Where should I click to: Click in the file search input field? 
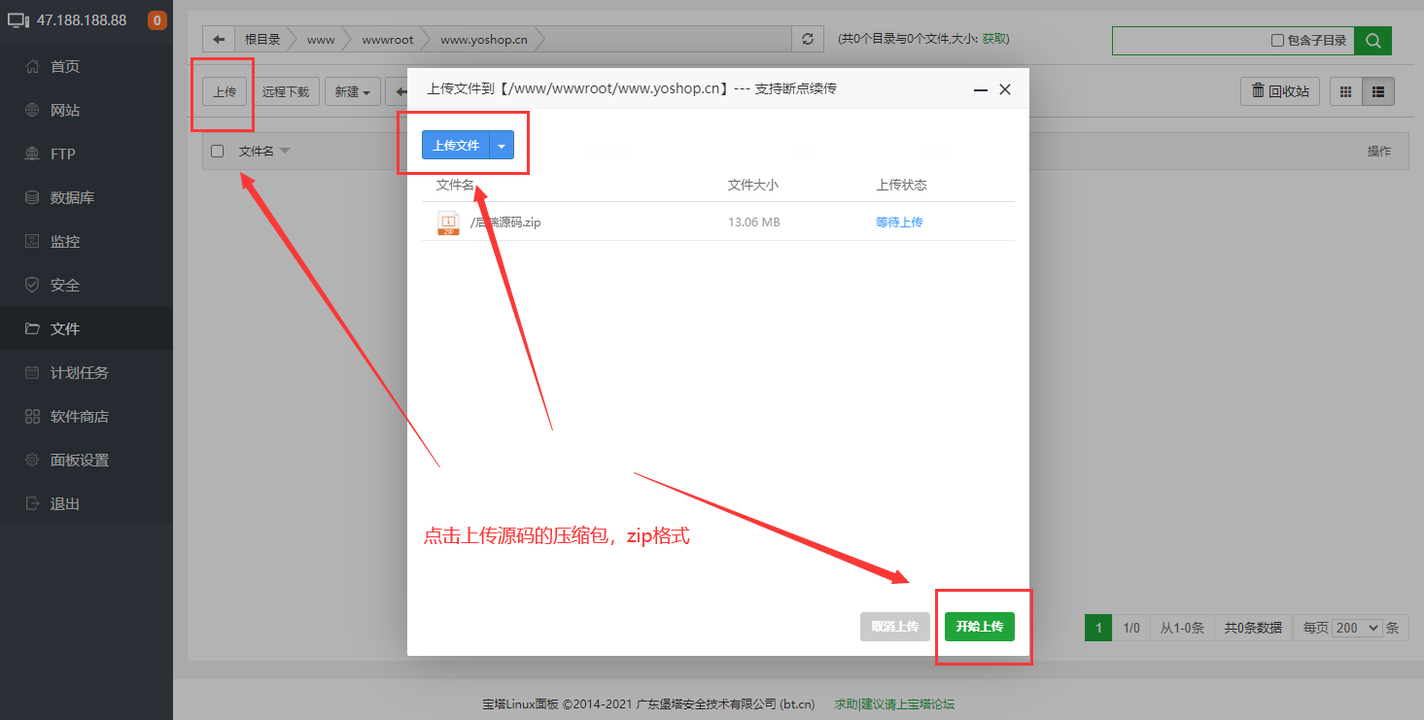click(x=1191, y=41)
